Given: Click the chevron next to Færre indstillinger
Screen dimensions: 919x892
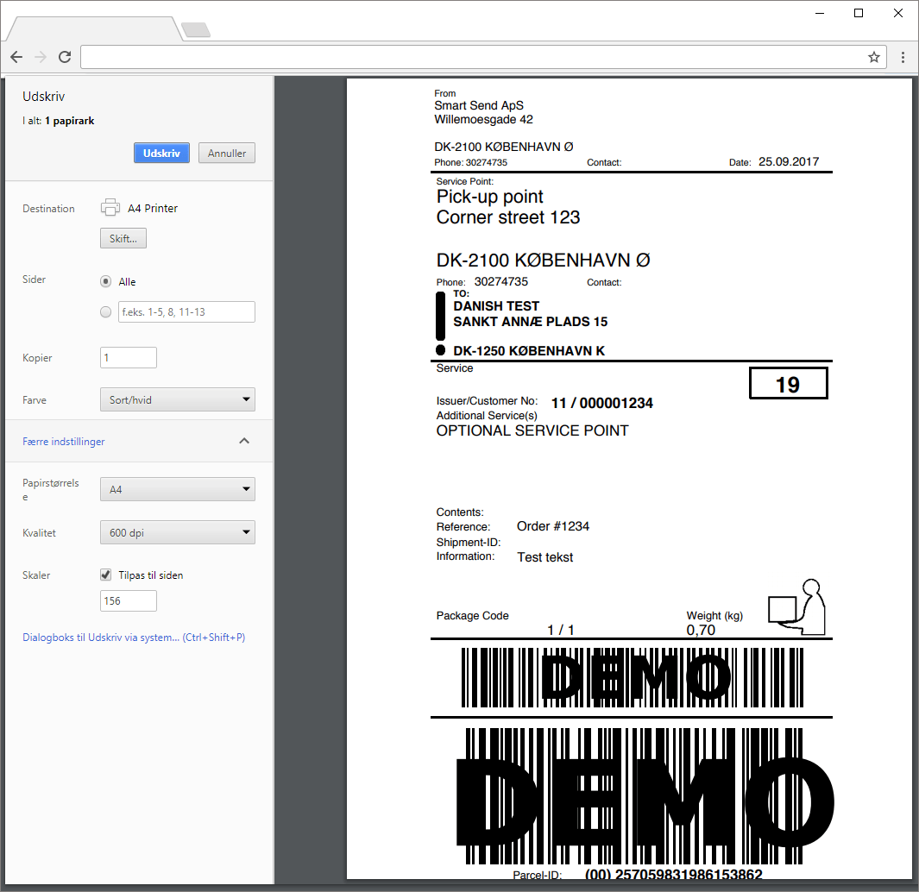Looking at the screenshot, I should tap(244, 441).
